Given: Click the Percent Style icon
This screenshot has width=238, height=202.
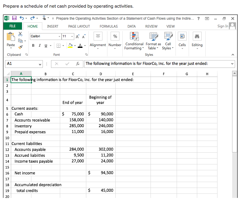Looking at the screenshot, I should tap(115, 36).
